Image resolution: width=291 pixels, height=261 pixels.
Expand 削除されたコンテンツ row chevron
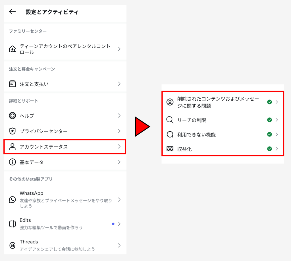tap(277, 102)
